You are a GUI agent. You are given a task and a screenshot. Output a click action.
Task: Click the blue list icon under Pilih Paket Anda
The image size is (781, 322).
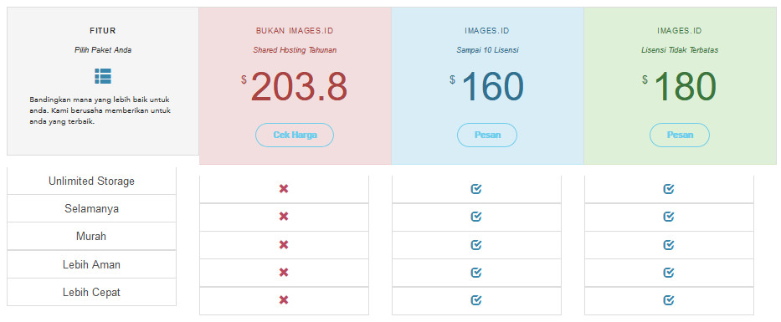[x=103, y=76]
